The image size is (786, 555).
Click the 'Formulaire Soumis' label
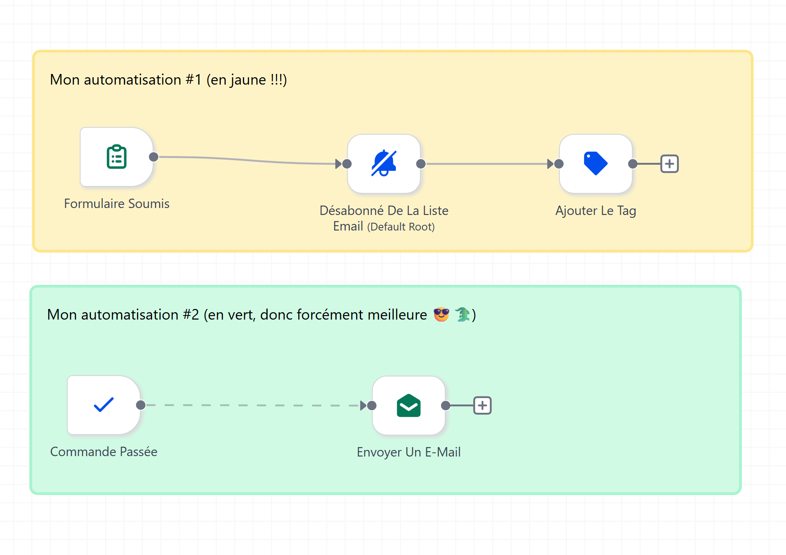pos(117,204)
